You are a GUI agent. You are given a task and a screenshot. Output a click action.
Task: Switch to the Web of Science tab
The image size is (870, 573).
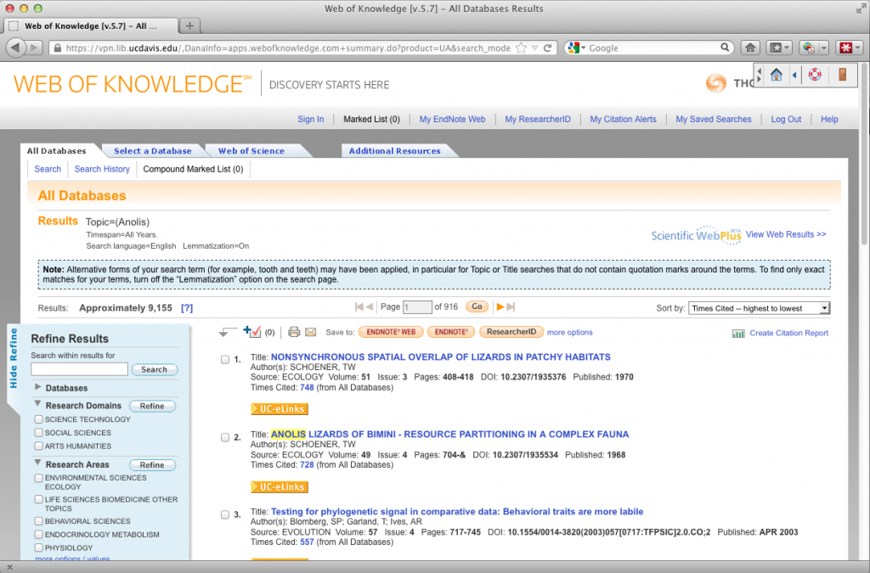coord(251,151)
